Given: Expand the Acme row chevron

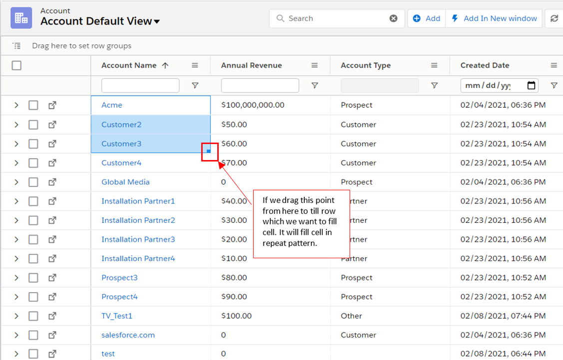Looking at the screenshot, I should pyautogui.click(x=16, y=105).
